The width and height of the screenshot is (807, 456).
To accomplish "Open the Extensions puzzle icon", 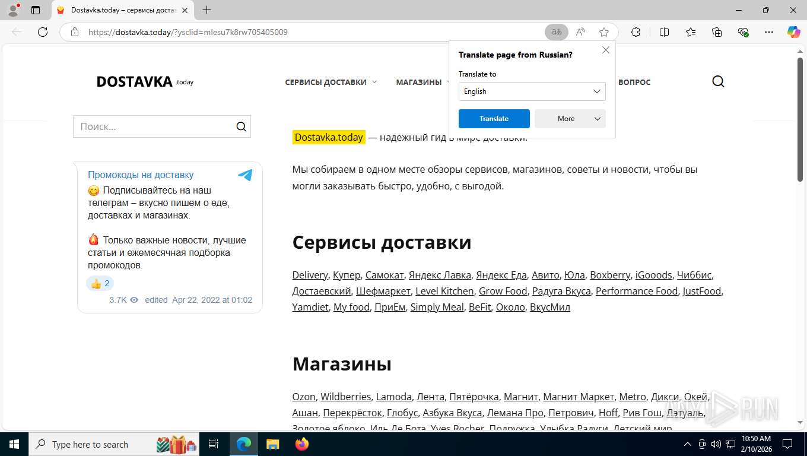I will [x=636, y=32].
